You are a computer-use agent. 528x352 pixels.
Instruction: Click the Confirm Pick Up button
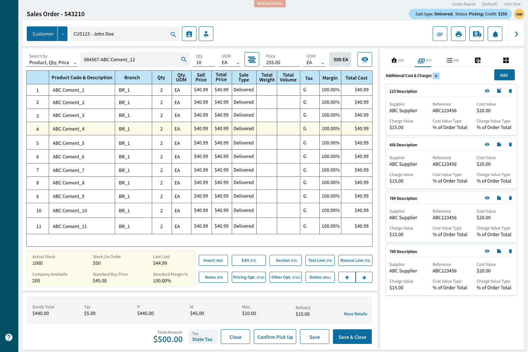tap(275, 337)
